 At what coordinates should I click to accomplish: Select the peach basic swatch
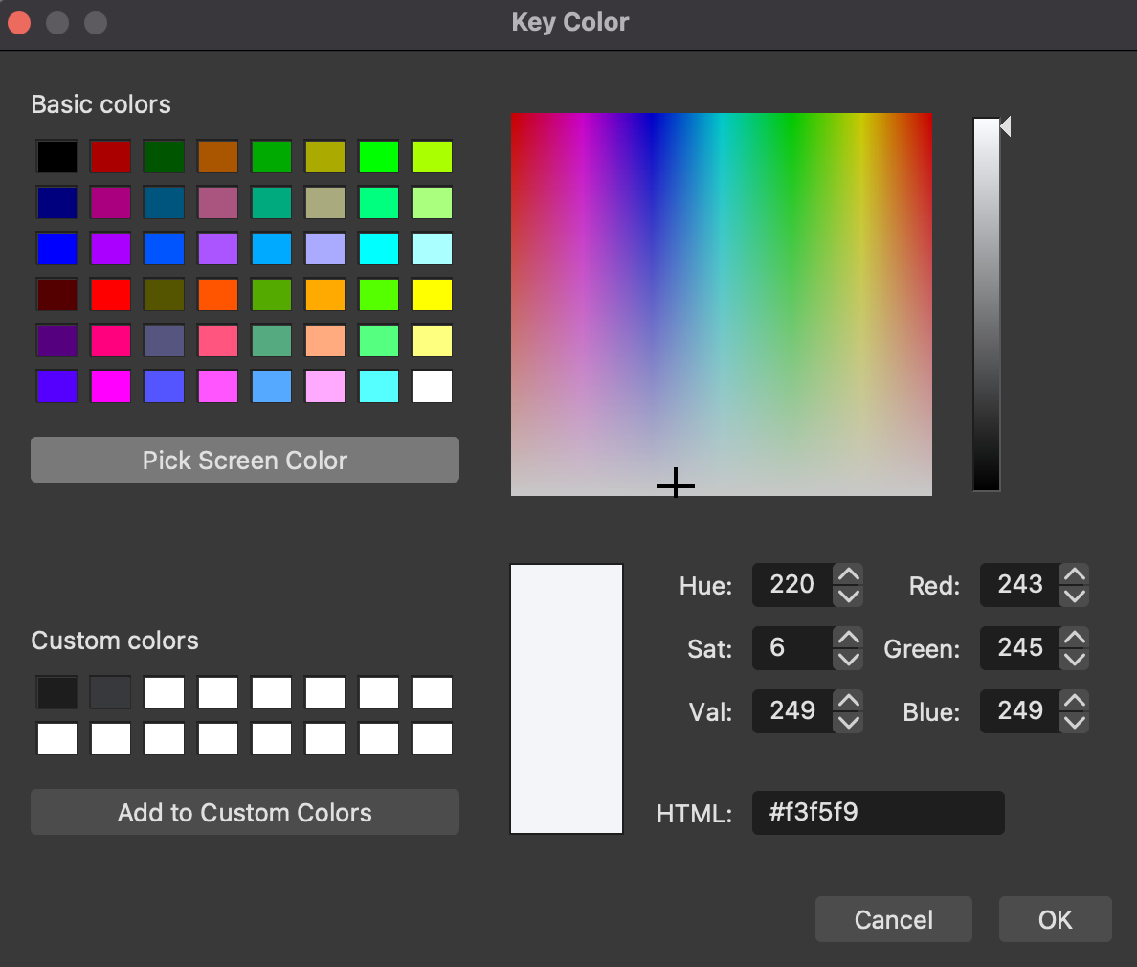coord(325,340)
